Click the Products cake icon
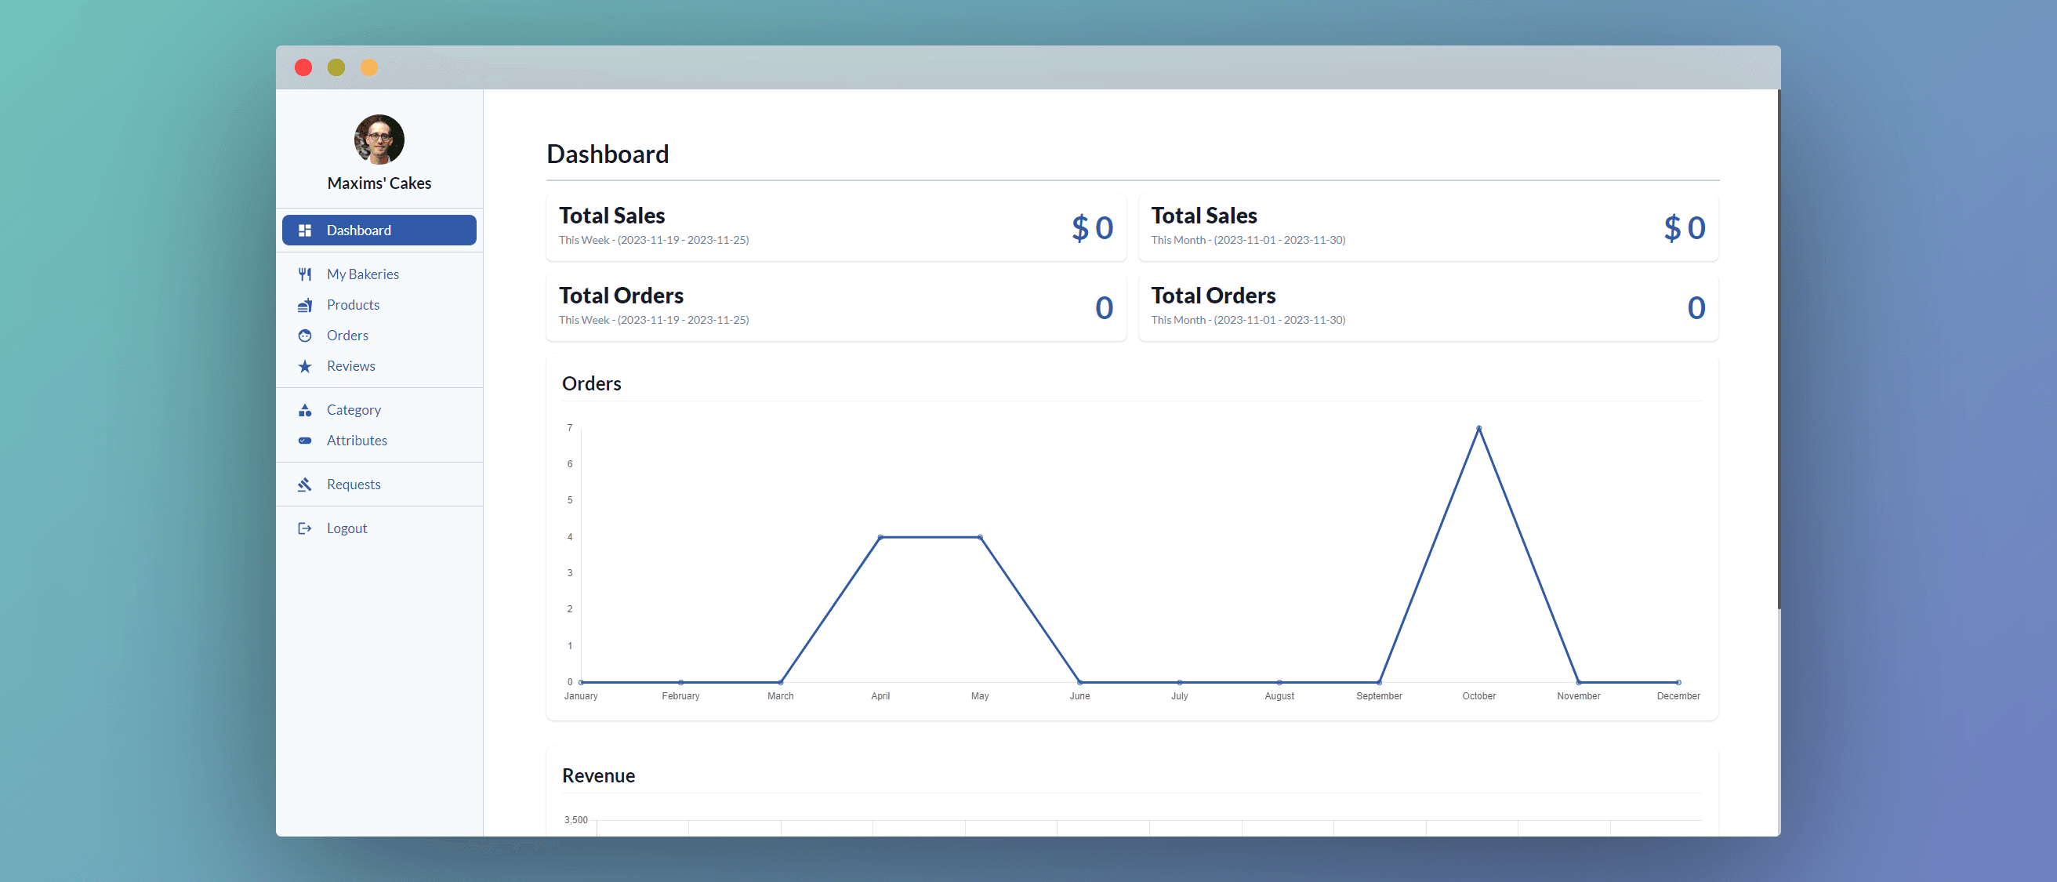The width and height of the screenshot is (2057, 882). pos(305,304)
